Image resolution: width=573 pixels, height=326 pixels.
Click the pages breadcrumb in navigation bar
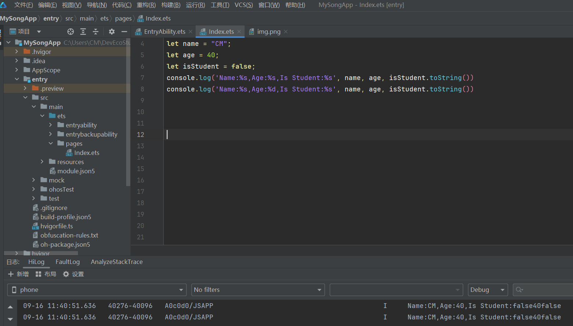pos(123,18)
